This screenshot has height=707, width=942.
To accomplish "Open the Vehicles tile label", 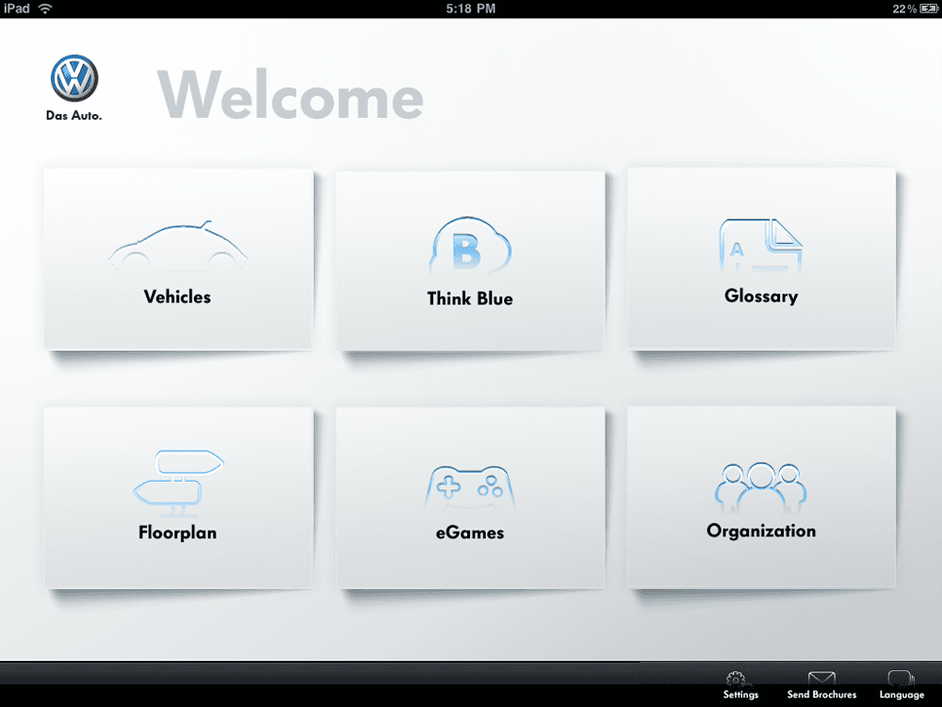I will (177, 296).
